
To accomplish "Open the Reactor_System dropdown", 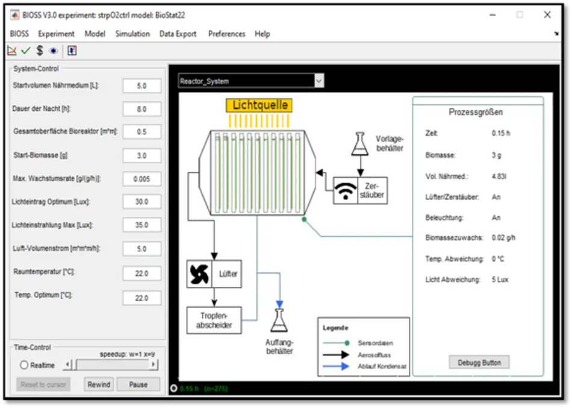I will point(319,81).
